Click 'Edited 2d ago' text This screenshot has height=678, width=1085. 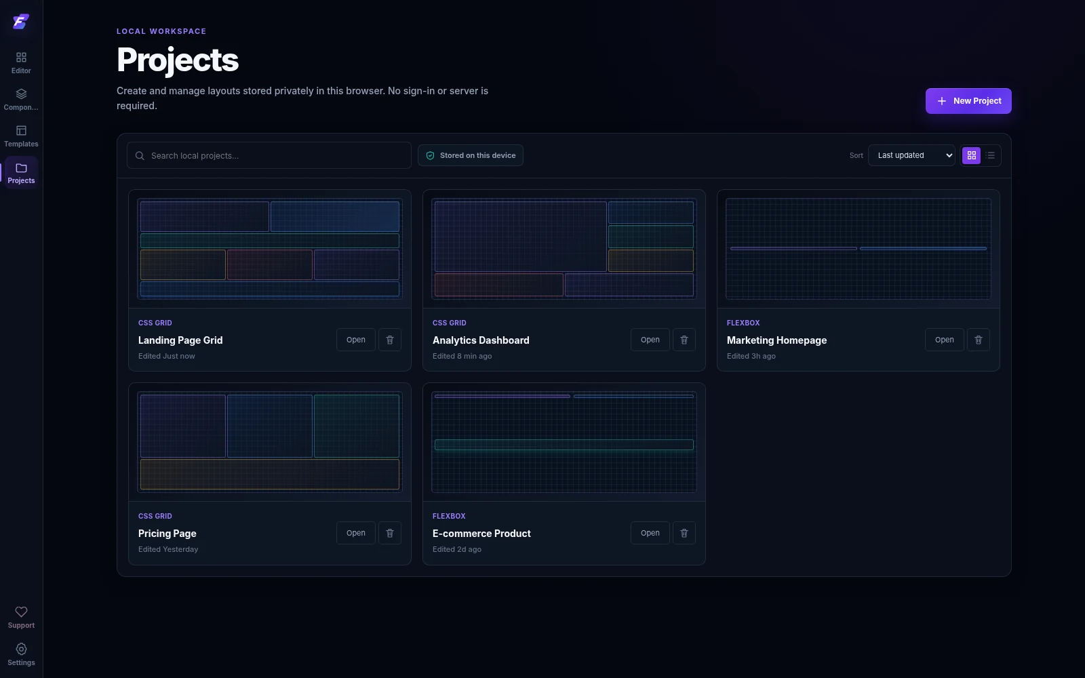click(x=457, y=549)
